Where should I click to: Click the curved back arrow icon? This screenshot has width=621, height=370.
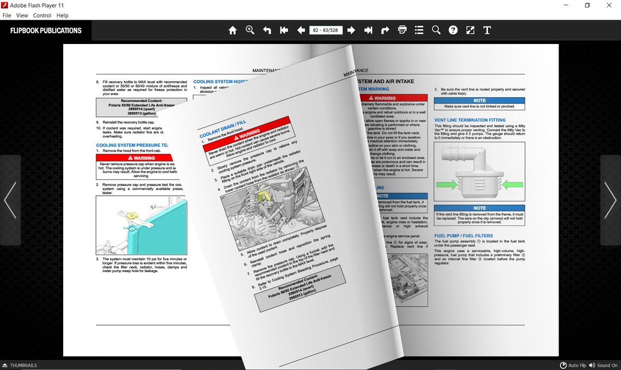coord(267,31)
